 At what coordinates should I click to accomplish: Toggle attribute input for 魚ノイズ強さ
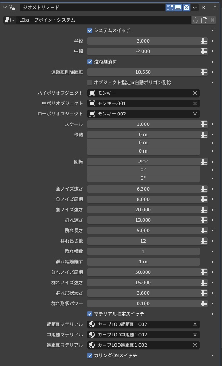point(204,210)
